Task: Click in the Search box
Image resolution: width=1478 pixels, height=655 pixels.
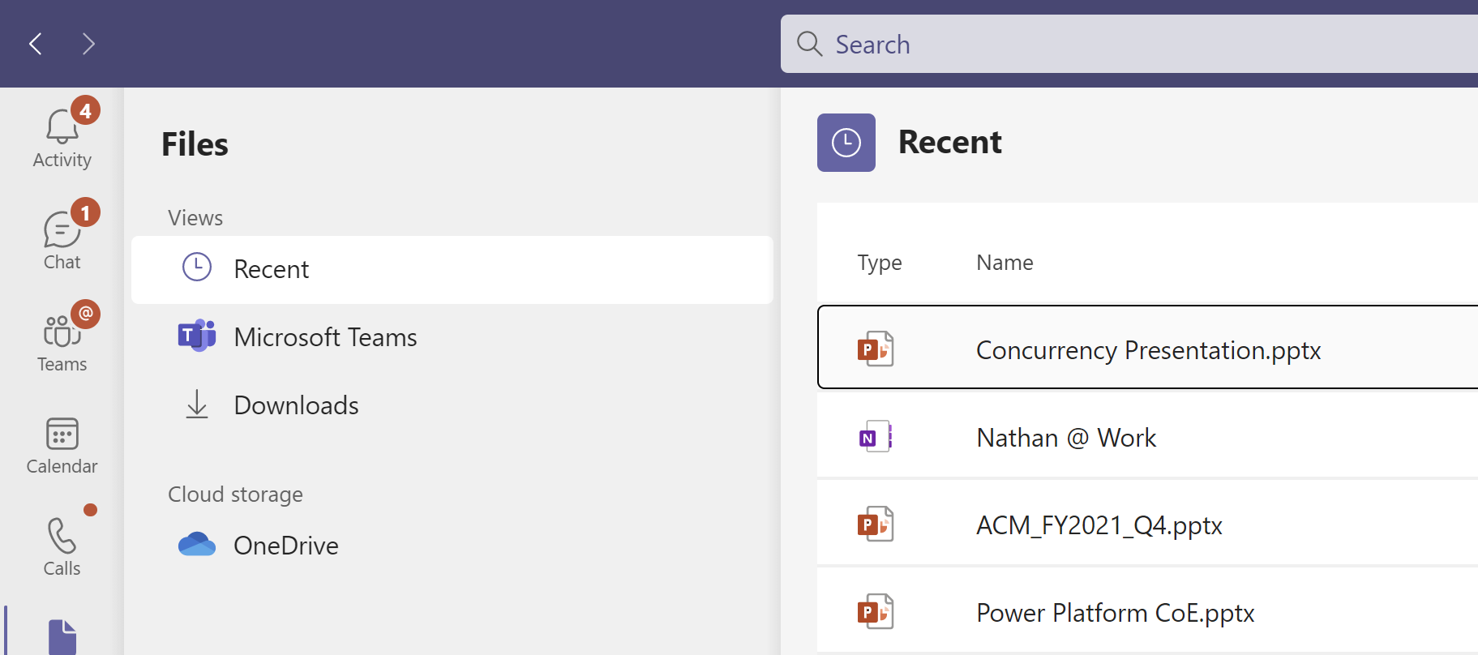Action: point(1135,45)
